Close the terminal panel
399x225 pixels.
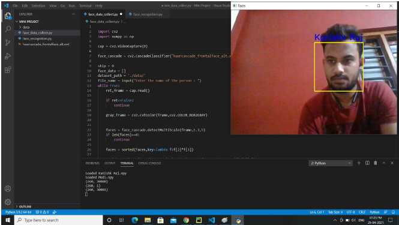(x=392, y=163)
